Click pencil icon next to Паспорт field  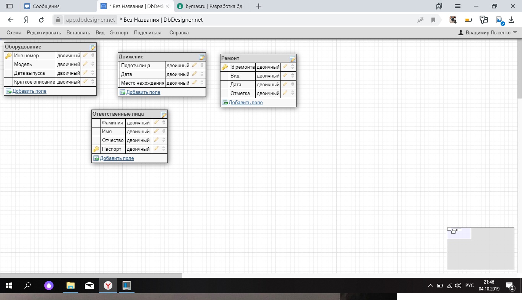tap(156, 149)
